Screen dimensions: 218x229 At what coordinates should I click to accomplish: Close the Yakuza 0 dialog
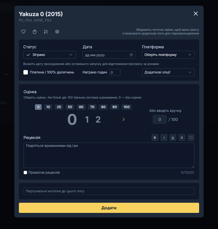[196, 14]
